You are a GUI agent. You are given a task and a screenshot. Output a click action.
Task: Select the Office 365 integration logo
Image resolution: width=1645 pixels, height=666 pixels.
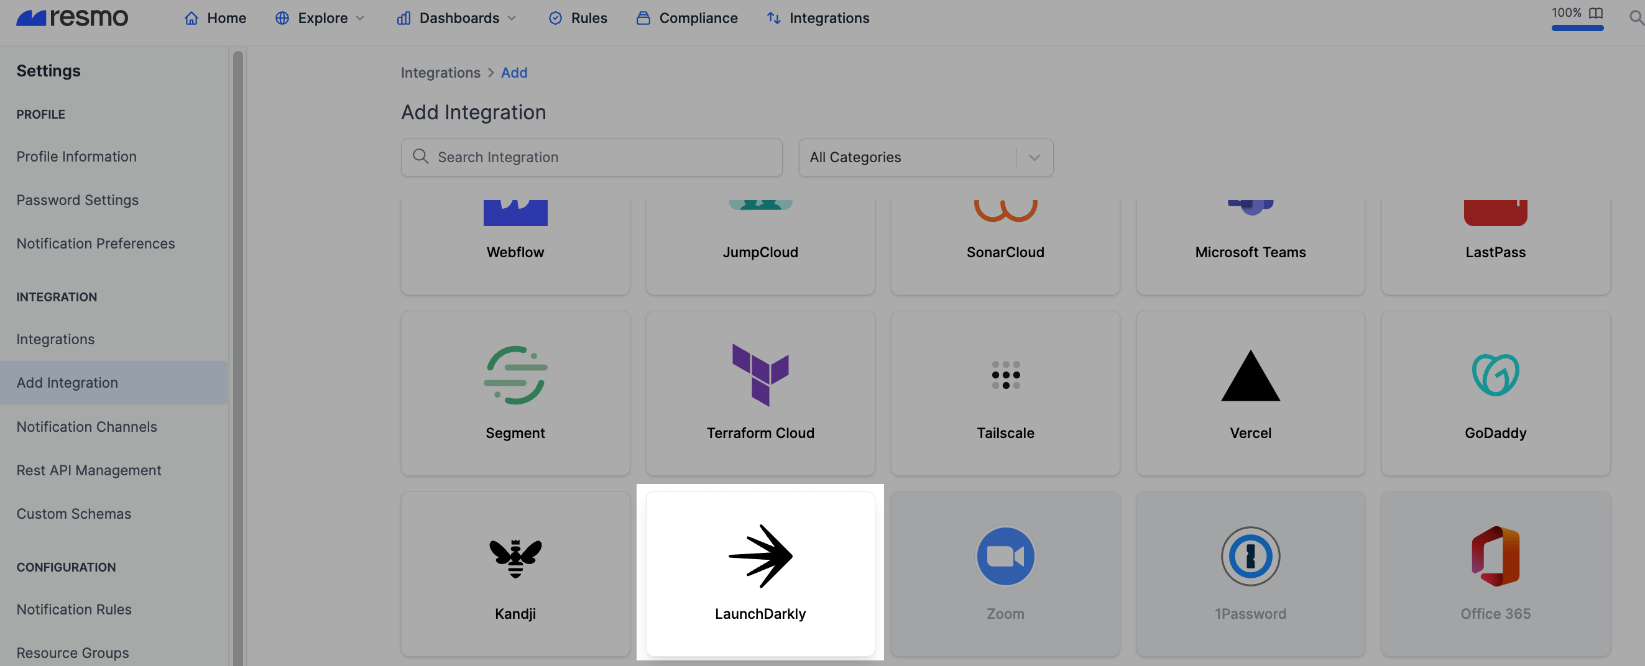pyautogui.click(x=1495, y=555)
